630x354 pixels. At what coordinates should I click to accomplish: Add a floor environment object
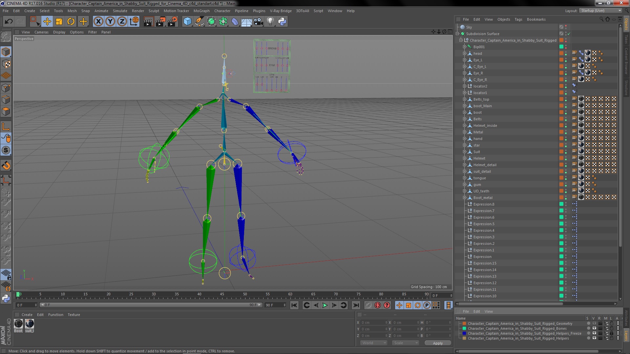click(x=246, y=22)
